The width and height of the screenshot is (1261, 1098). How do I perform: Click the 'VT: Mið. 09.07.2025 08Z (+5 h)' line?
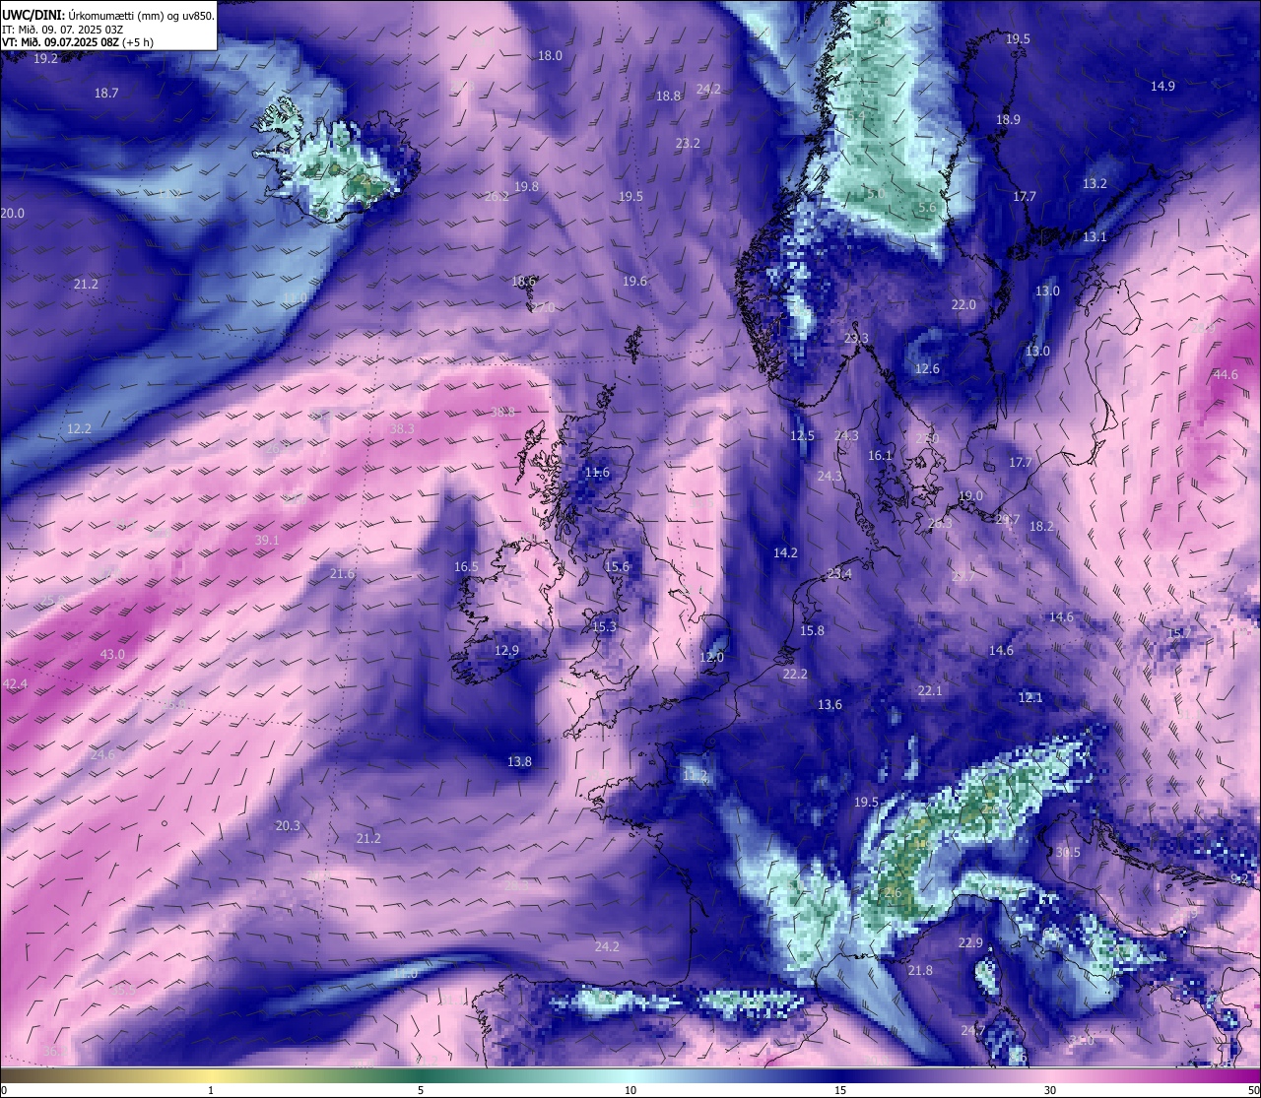point(76,42)
